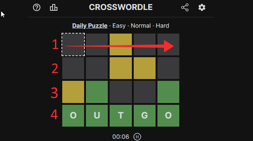Switch to the Daily Puzzle mode
The width and height of the screenshot is (253, 141).
90,26
